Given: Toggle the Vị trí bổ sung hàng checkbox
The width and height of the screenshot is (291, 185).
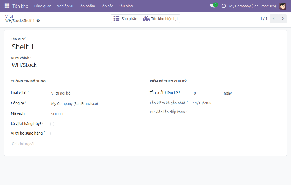Looking at the screenshot, I should point(52,133).
